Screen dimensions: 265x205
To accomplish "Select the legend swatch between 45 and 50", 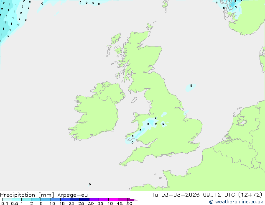I will pyautogui.click(x=123, y=200).
